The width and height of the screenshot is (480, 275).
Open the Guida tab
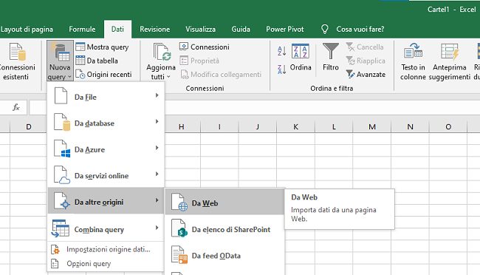(x=241, y=29)
